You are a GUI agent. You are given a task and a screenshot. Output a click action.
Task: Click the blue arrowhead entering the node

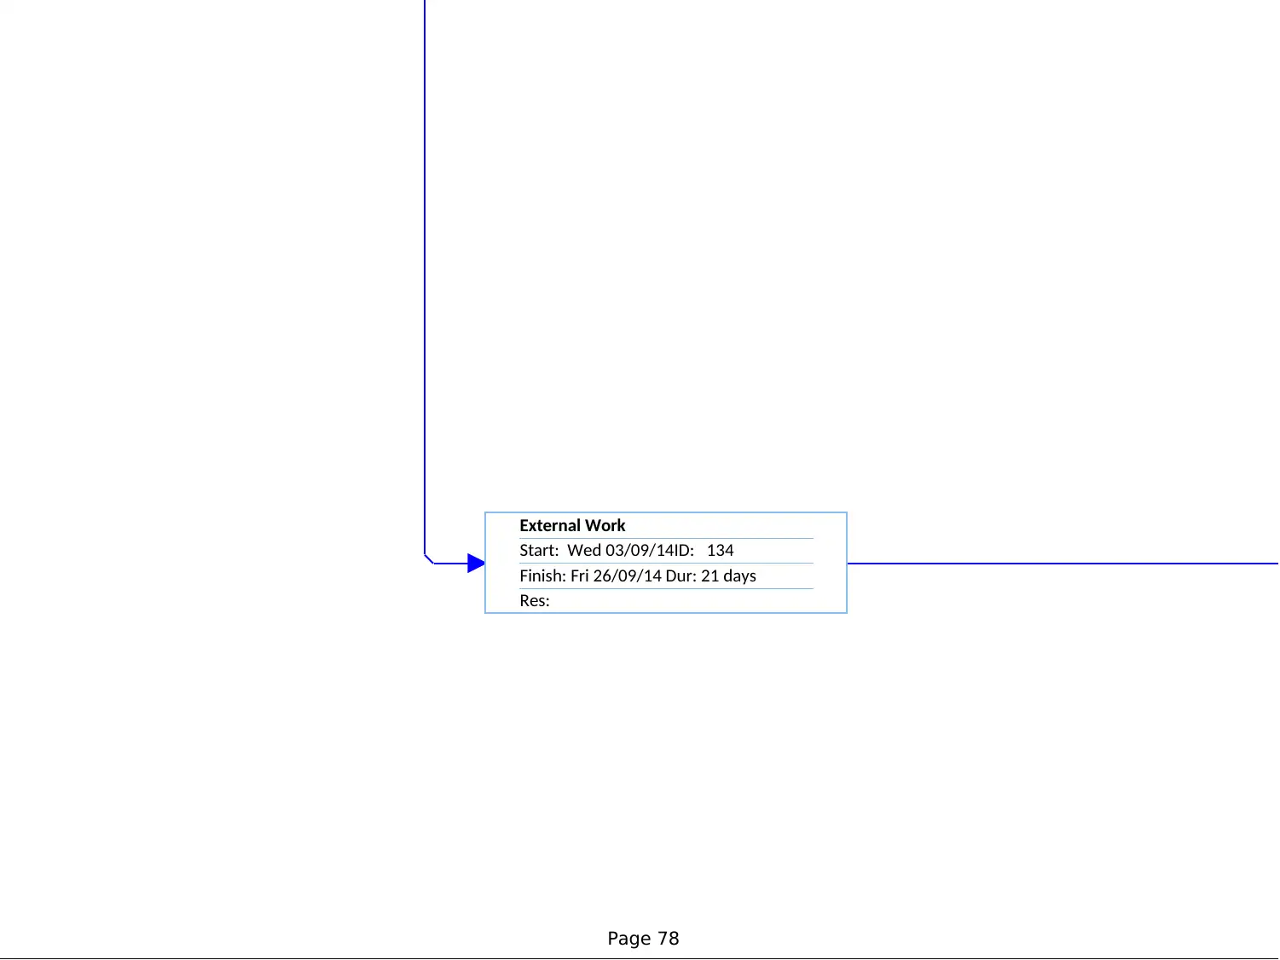point(476,564)
